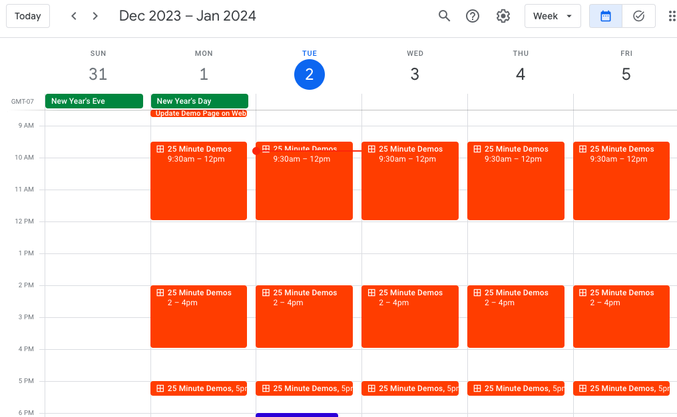
Task: Select Sunday 31 date header
Action: (x=98, y=74)
